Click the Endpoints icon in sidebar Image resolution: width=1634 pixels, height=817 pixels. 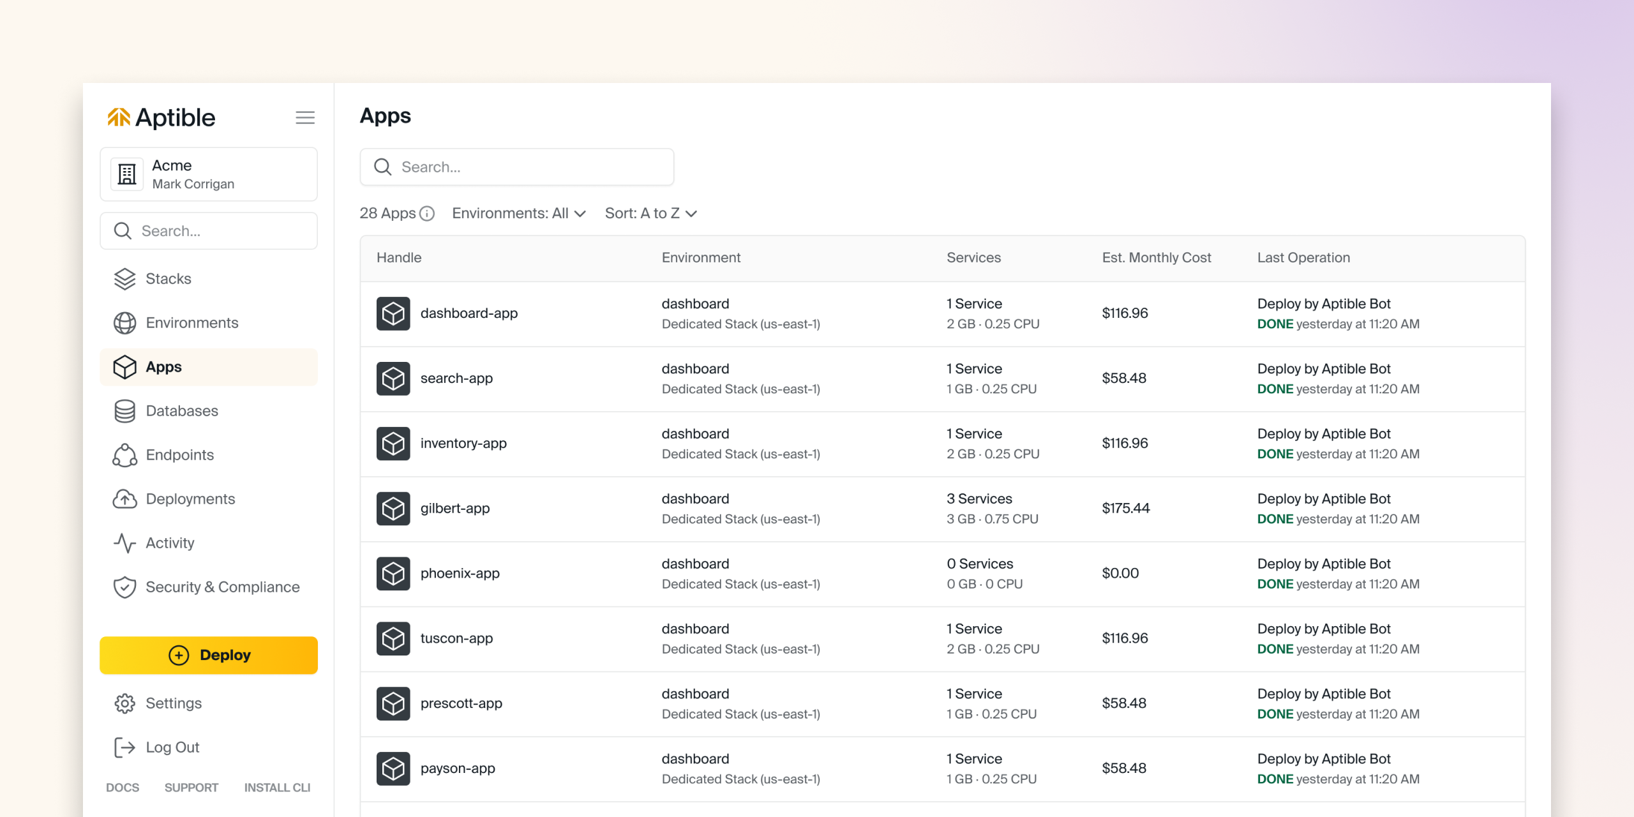124,455
